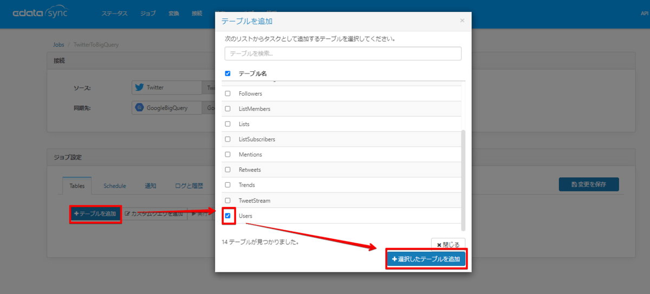The height and width of the screenshot is (294, 650).
Task: Click the カスタムクエリを追加 button
Action: 154,213
